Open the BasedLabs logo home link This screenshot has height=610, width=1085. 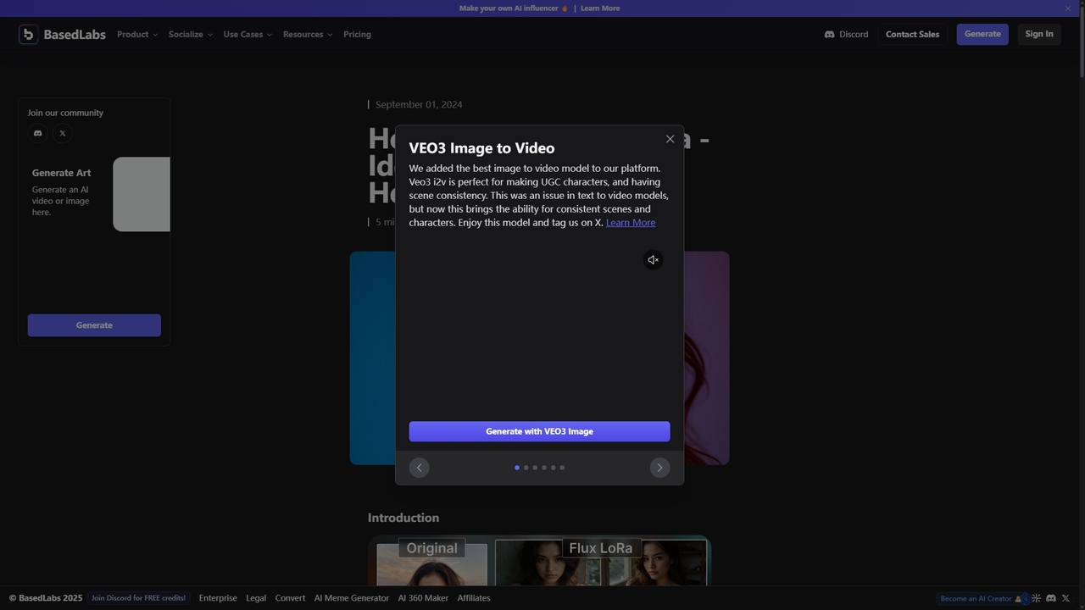pyautogui.click(x=63, y=35)
